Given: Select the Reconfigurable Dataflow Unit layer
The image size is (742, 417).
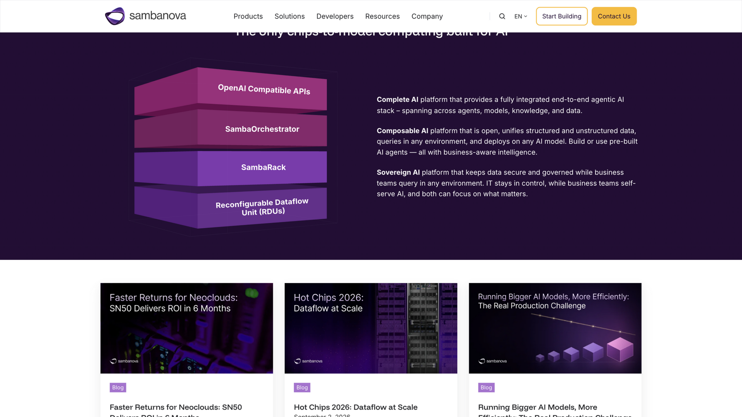Looking at the screenshot, I should click(x=231, y=207).
